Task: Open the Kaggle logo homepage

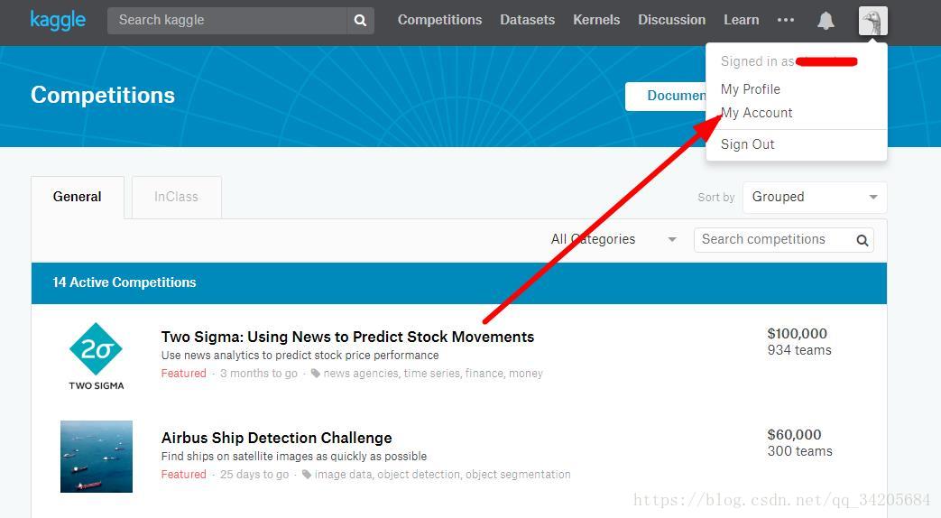Action: point(58,21)
